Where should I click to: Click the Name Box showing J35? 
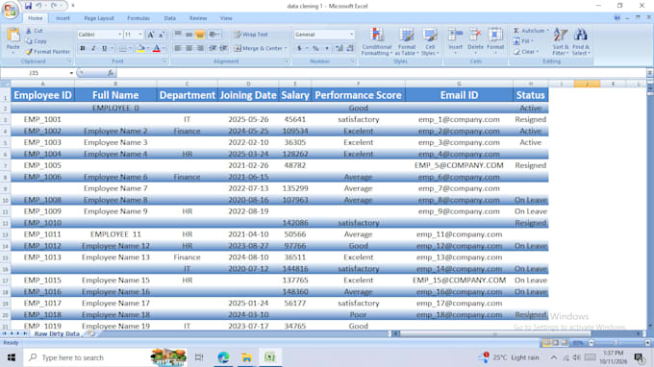(x=35, y=73)
